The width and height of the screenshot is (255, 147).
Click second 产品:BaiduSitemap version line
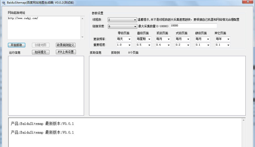coord(42,132)
